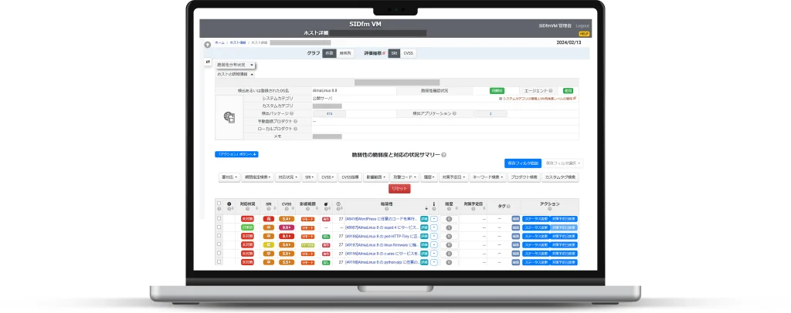Click the scroll-to-top arrow icon beside the breadcrumb
The width and height of the screenshot is (791, 313).
click(x=207, y=44)
